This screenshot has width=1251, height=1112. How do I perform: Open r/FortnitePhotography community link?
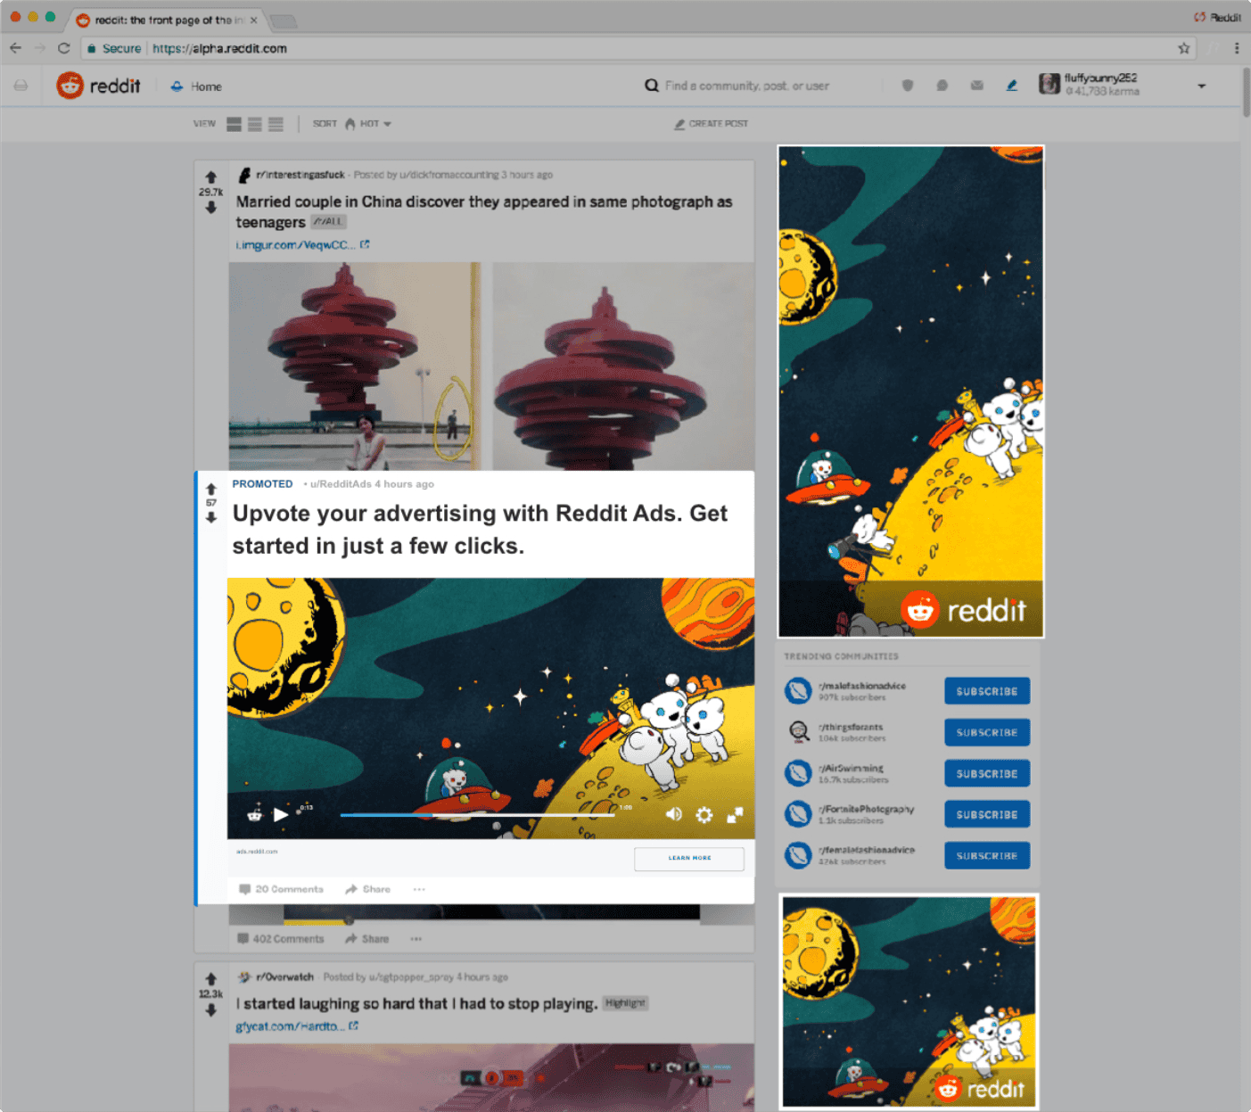coord(866,809)
